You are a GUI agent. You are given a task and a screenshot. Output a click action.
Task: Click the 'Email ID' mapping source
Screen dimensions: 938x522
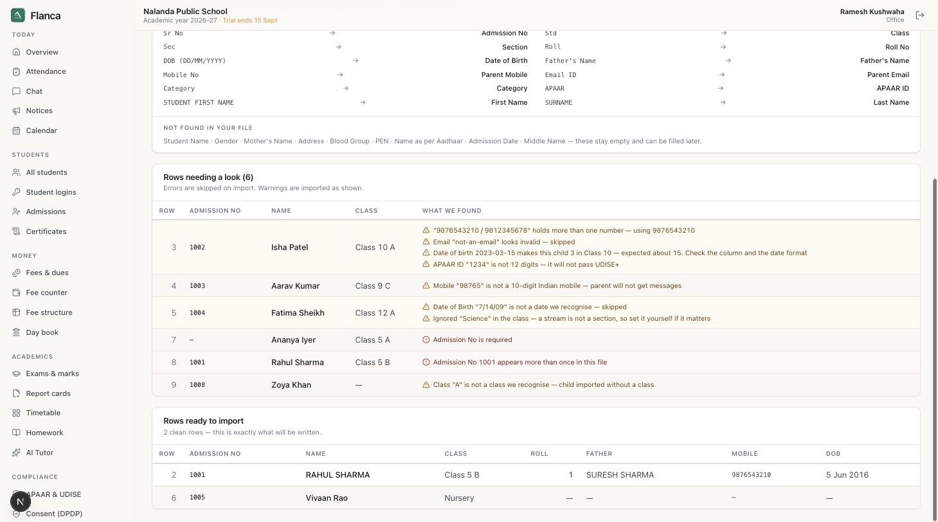(561, 75)
